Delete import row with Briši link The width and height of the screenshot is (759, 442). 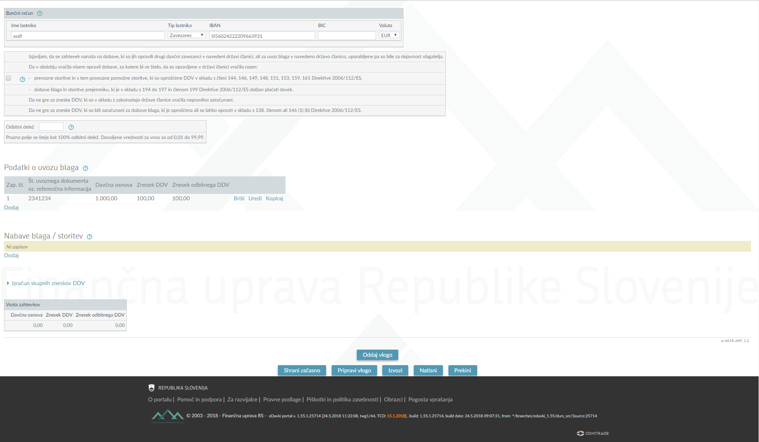coord(239,198)
